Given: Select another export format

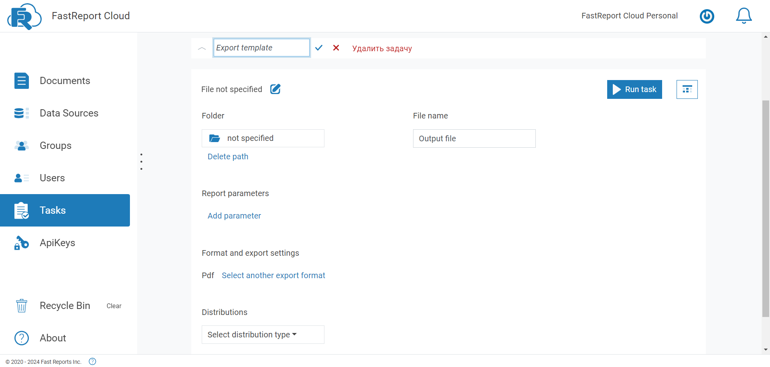Looking at the screenshot, I should [273, 275].
